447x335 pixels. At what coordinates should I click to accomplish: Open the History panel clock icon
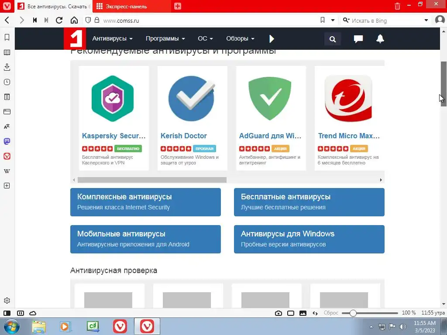(x=7, y=82)
